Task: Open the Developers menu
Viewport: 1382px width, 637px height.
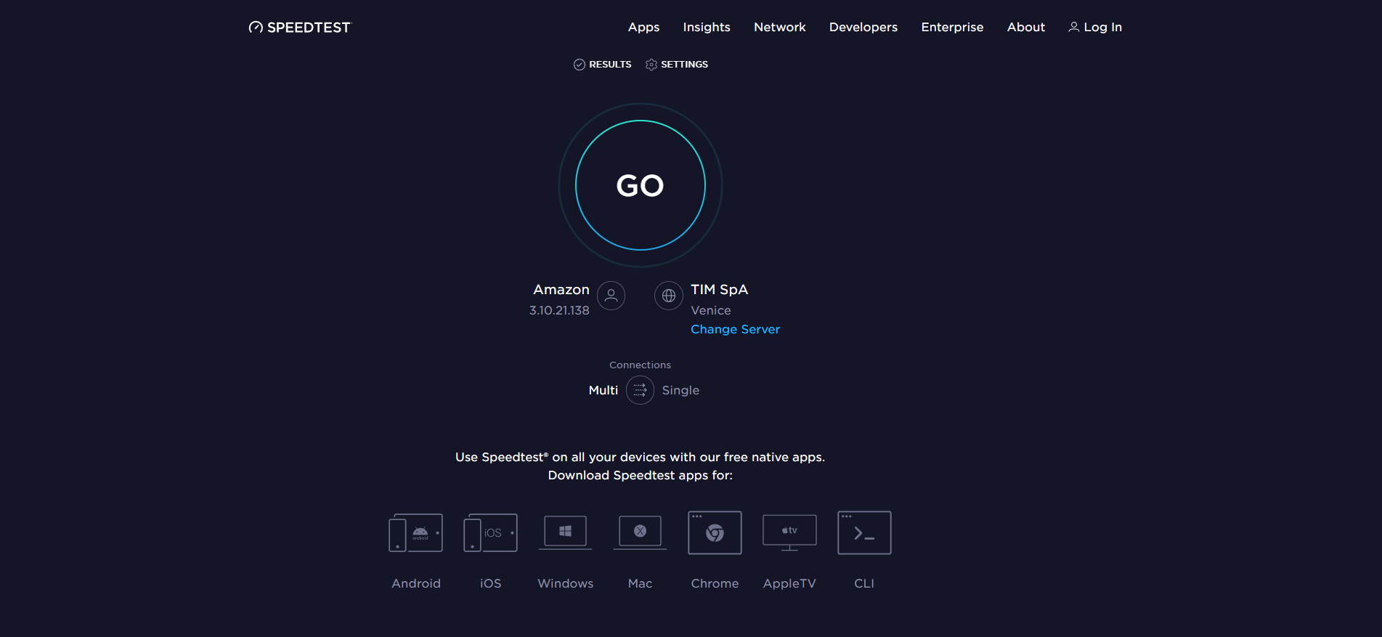Action: [x=863, y=27]
